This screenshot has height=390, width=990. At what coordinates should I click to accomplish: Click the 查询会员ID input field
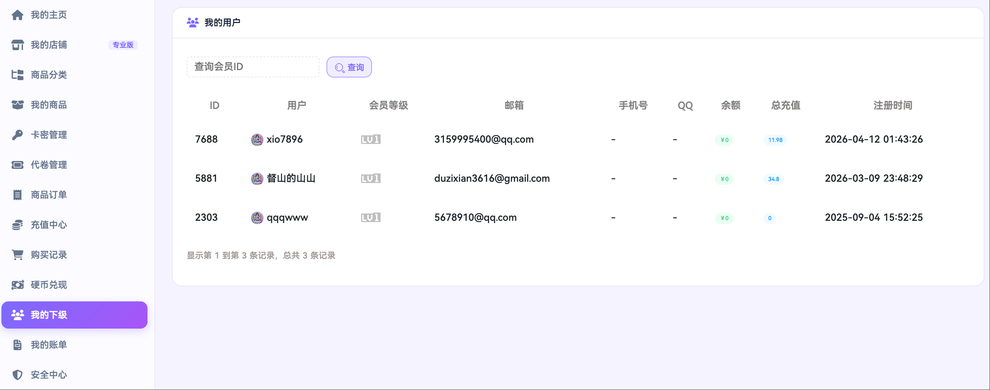coord(252,67)
